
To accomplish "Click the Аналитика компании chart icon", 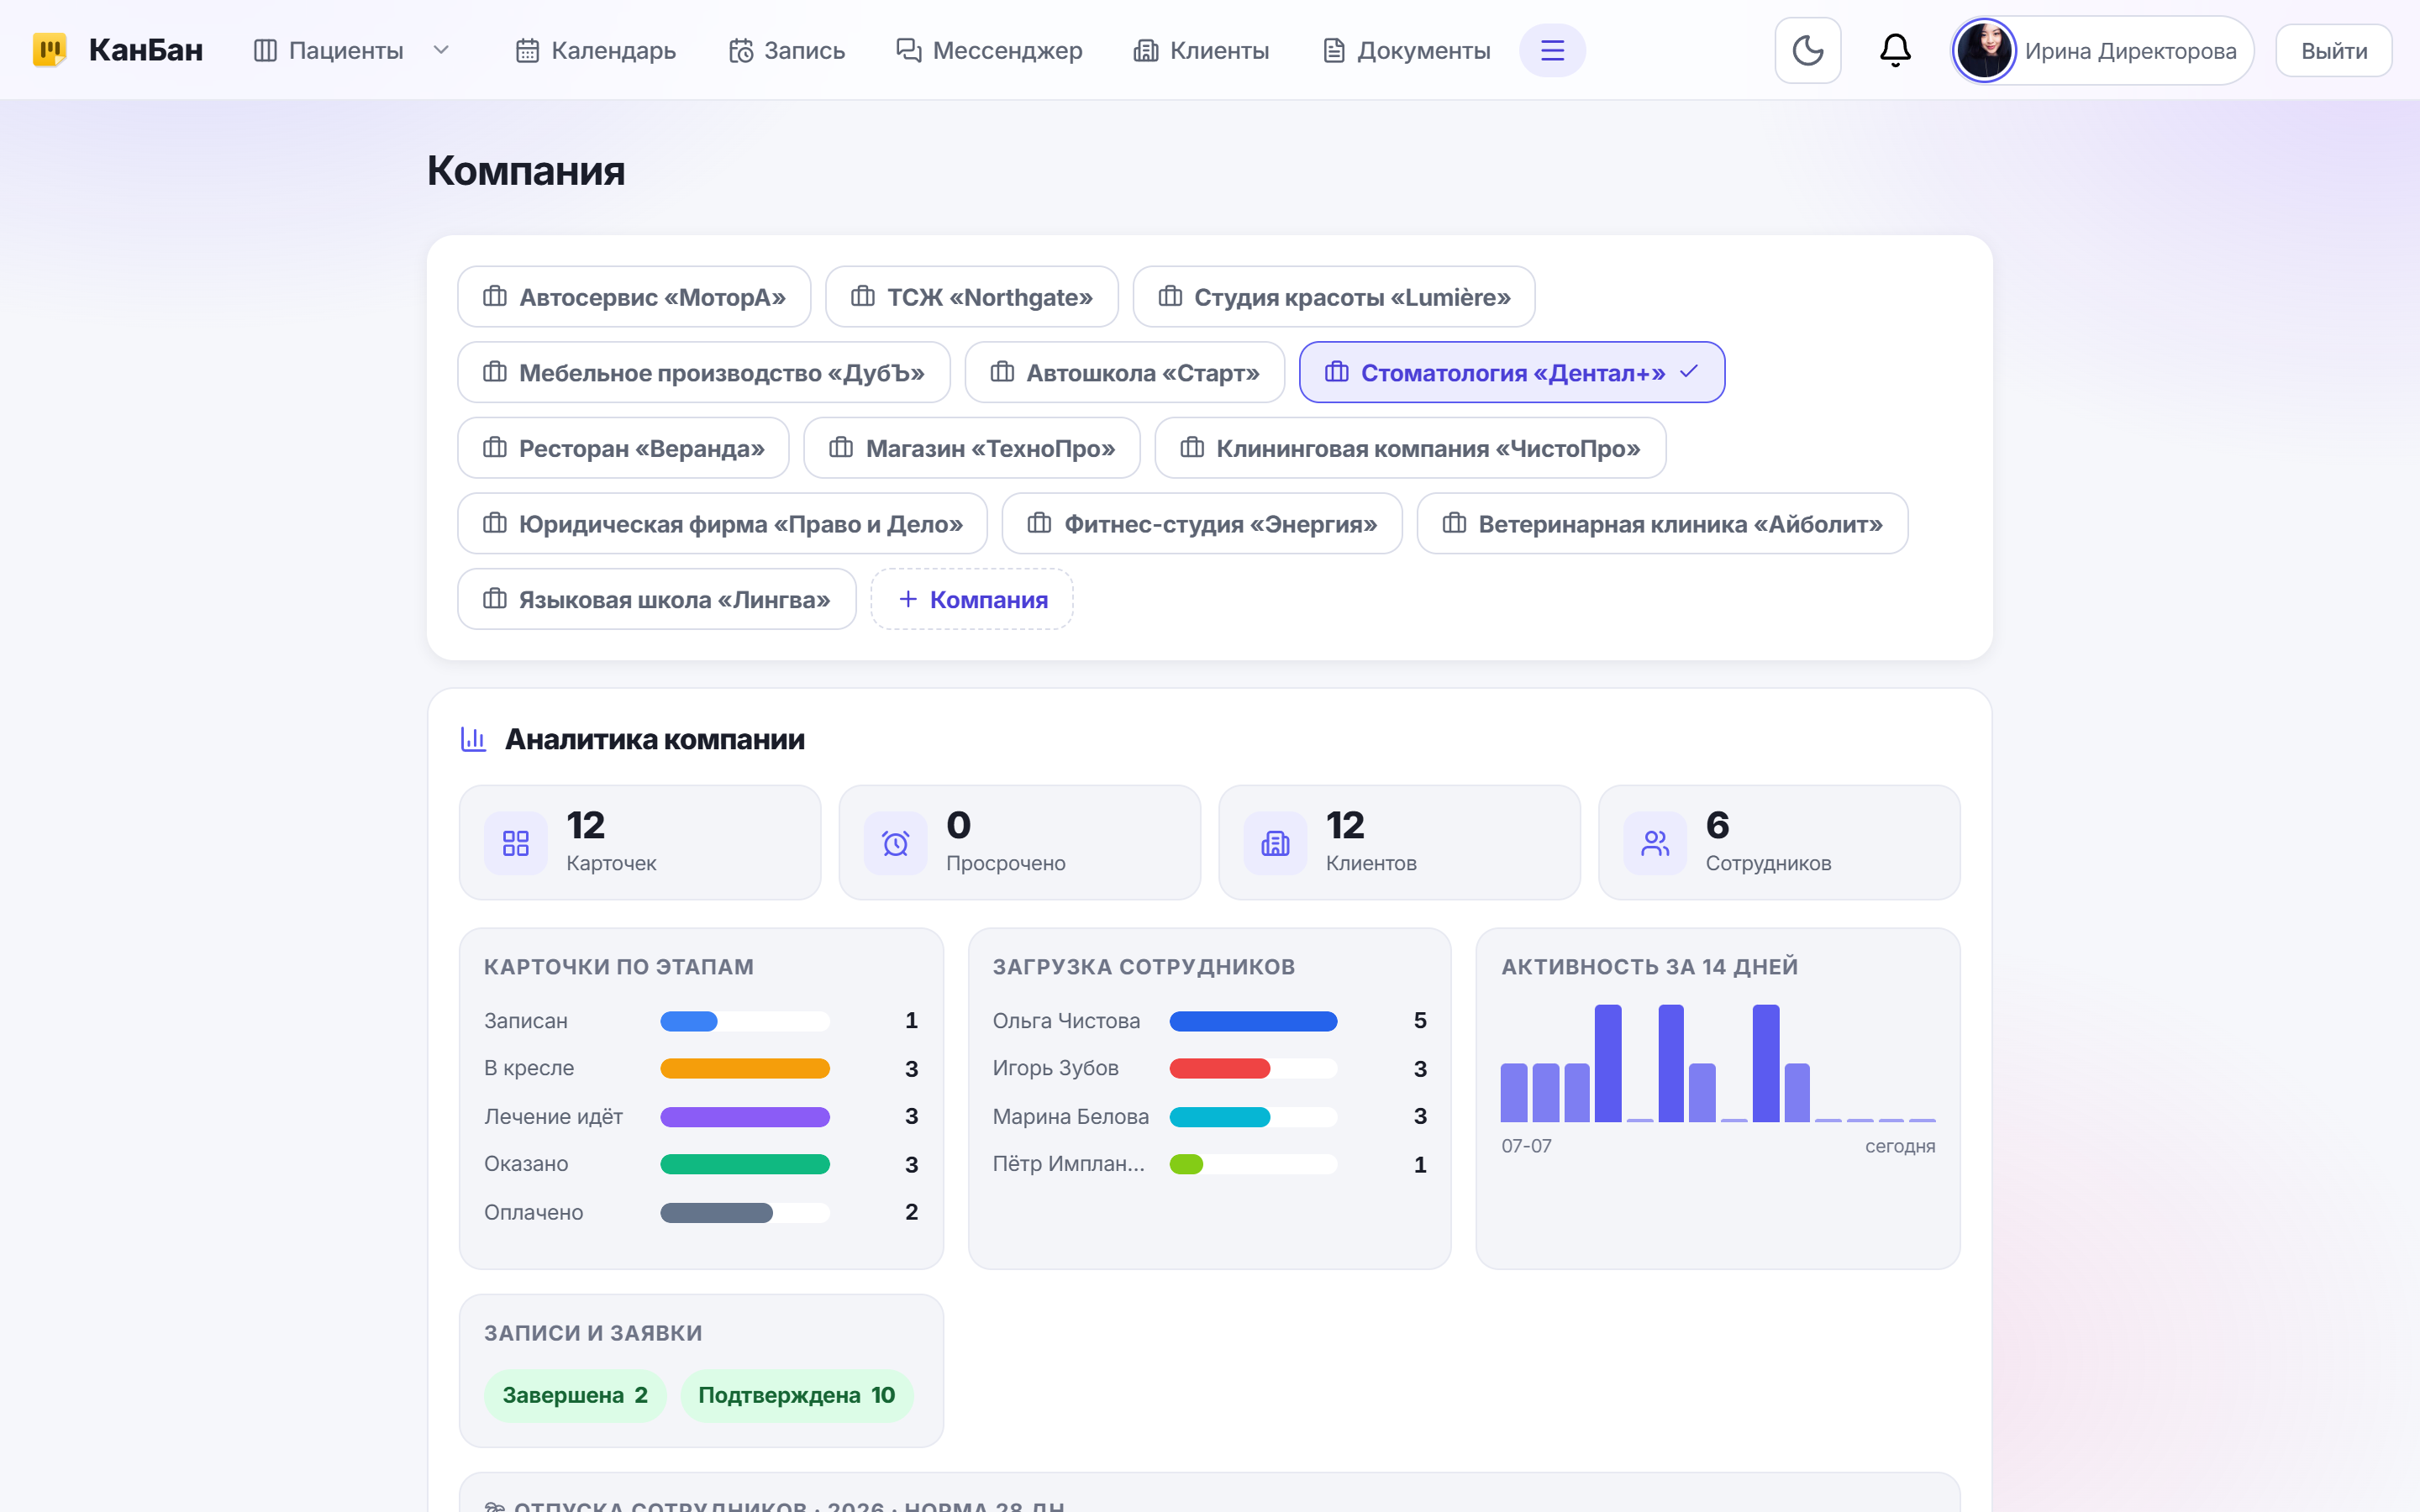I will pyautogui.click(x=473, y=739).
